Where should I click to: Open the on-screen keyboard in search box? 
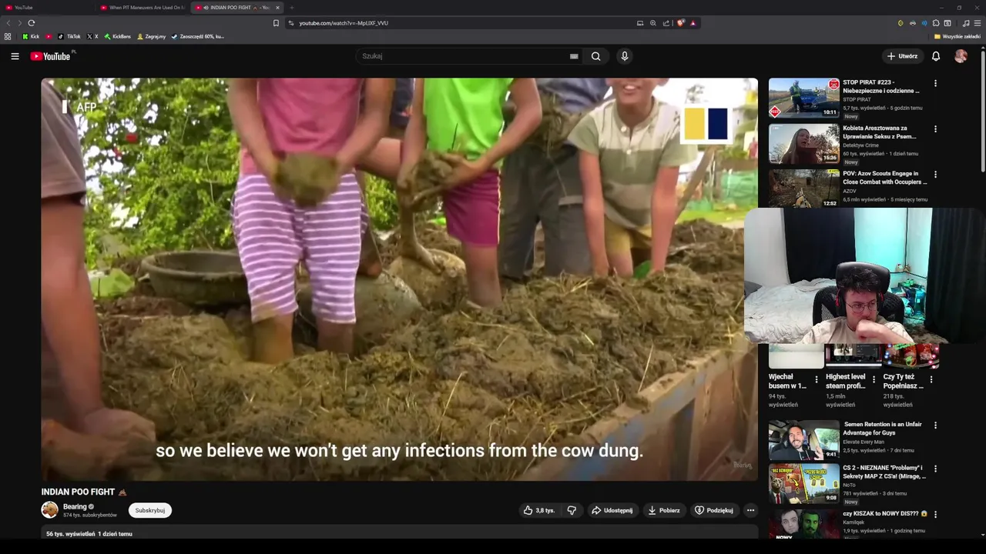pos(574,56)
